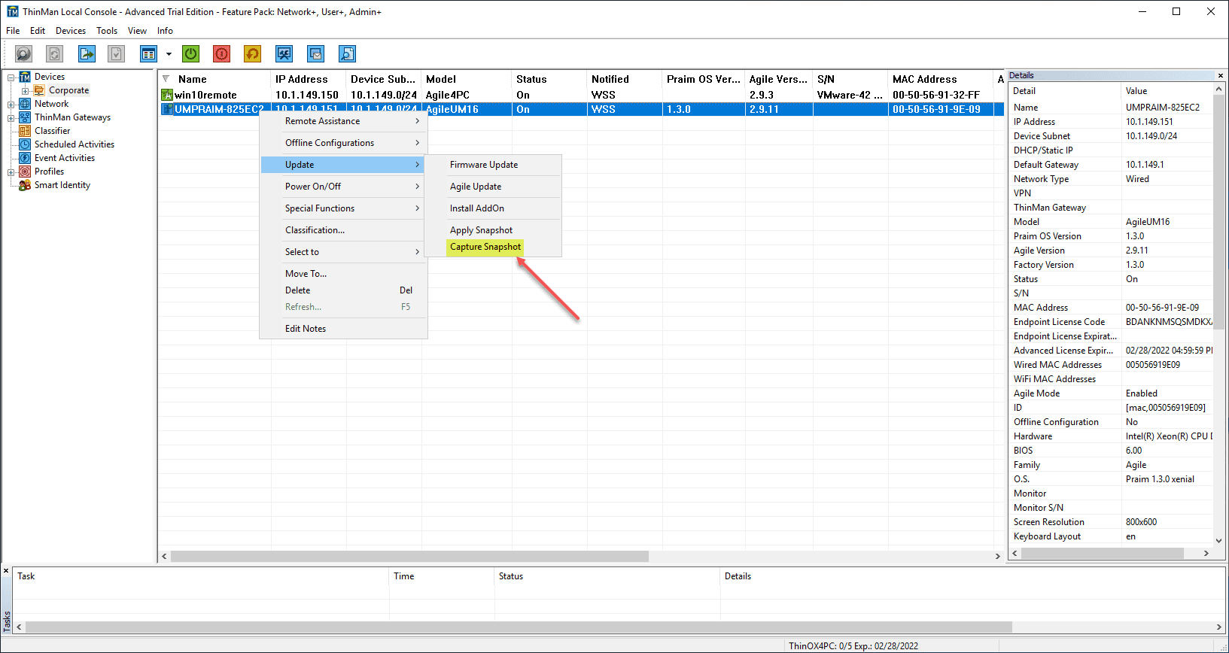Viewport: 1229px width, 653px height.
Task: Select the Classifier icon in tree
Action: (x=25, y=131)
